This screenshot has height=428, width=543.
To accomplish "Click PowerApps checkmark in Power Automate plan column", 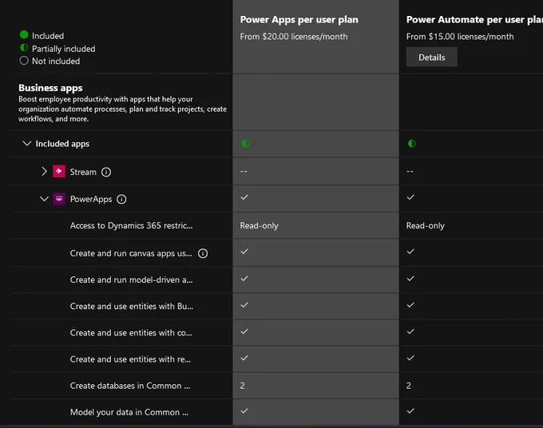I will (410, 197).
